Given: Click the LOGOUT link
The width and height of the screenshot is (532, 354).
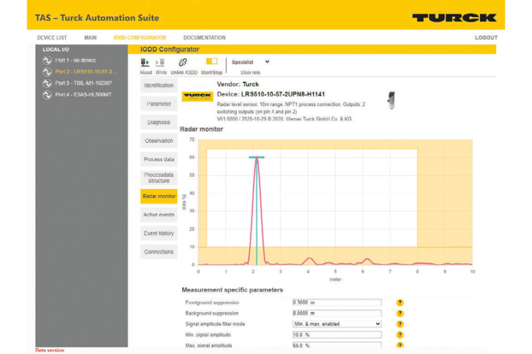Looking at the screenshot, I should click(x=486, y=38).
